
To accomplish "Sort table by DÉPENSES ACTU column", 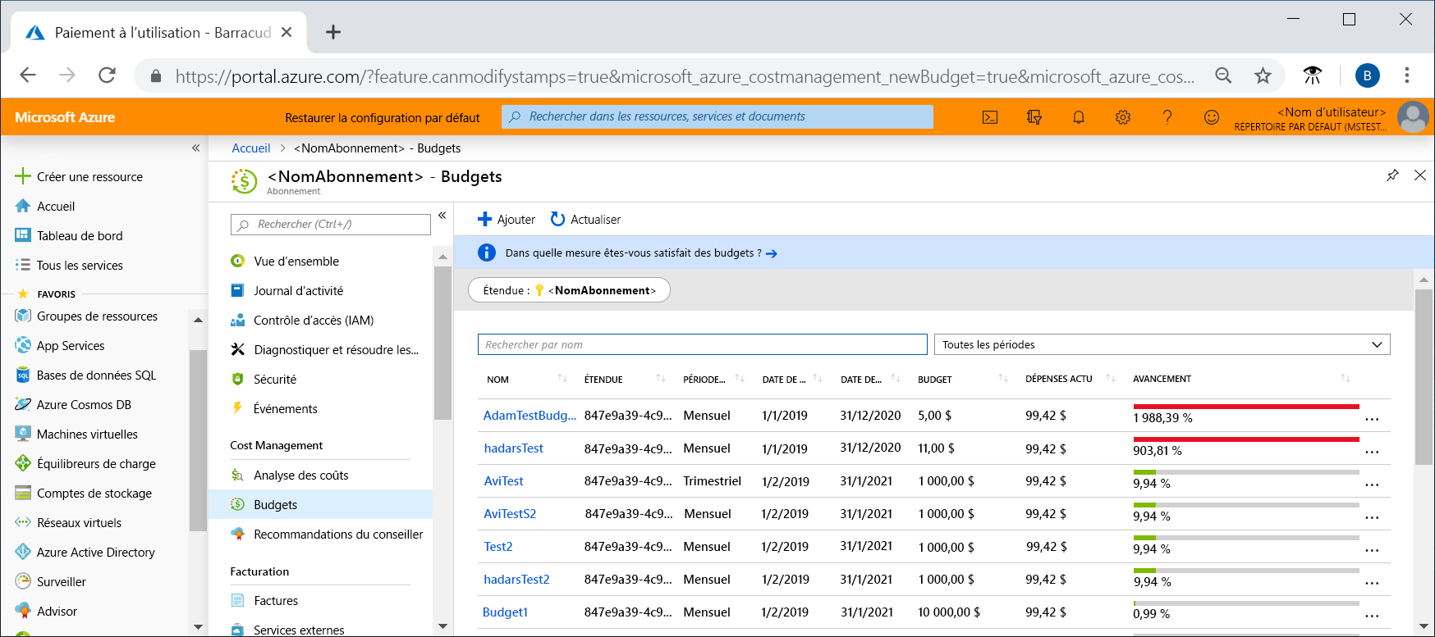I will point(1111,379).
